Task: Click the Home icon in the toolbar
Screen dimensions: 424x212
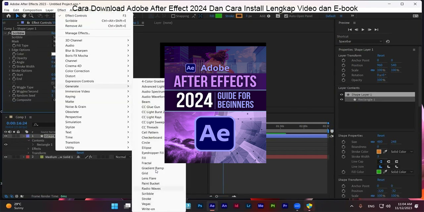Action: pyautogui.click(x=8, y=16)
